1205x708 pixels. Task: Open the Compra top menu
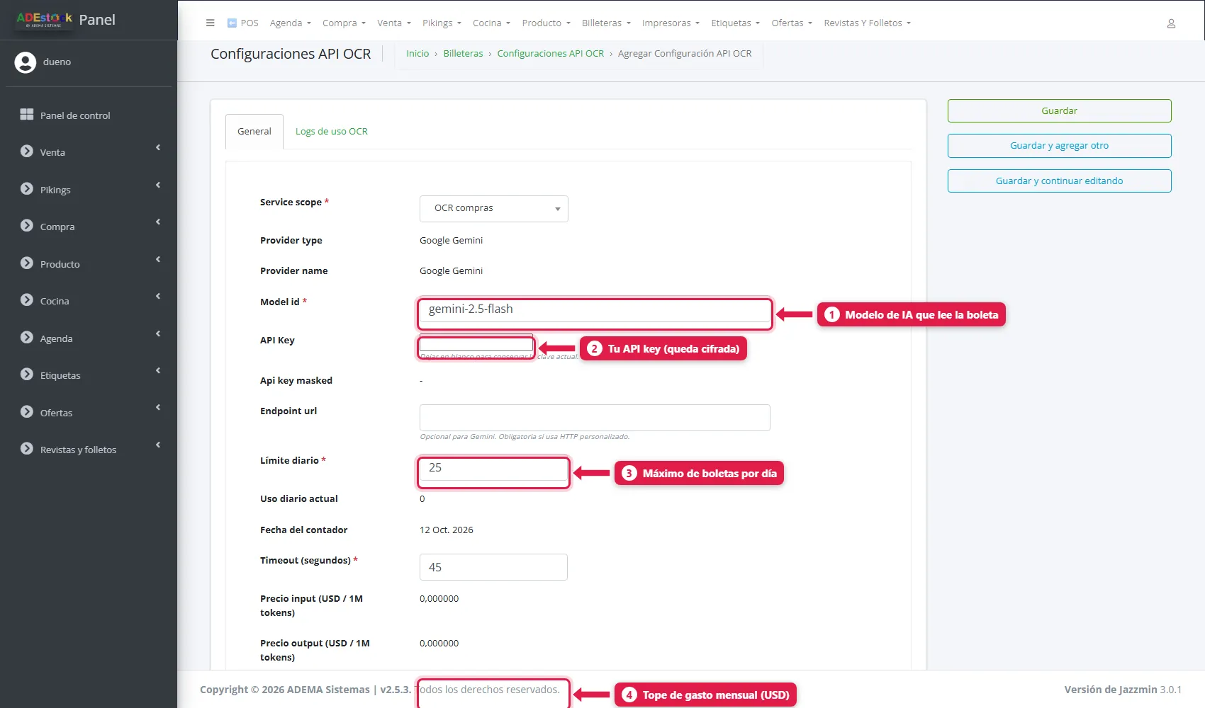pyautogui.click(x=344, y=23)
